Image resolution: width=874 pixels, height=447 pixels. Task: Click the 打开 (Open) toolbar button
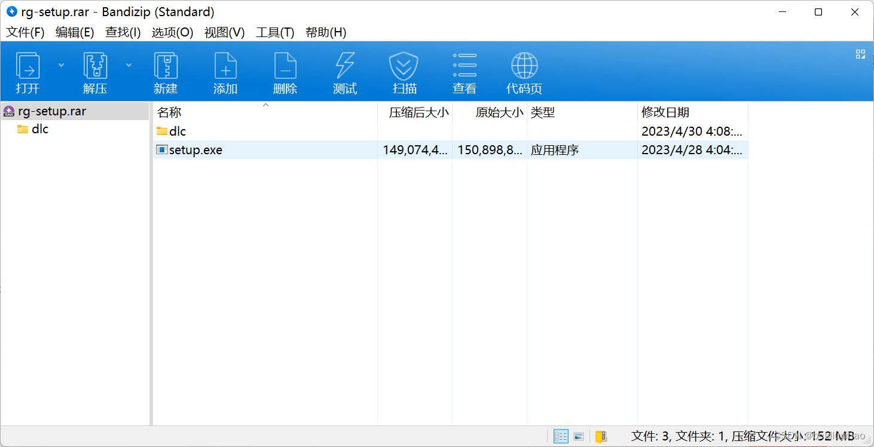[27, 72]
